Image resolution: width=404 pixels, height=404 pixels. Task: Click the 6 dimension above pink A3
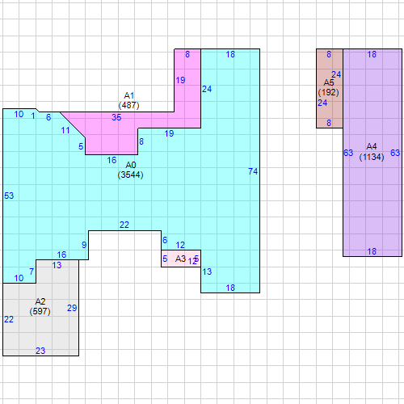tap(165, 240)
